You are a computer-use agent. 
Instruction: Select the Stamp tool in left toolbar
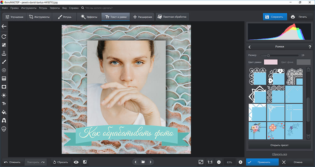tap(4, 53)
